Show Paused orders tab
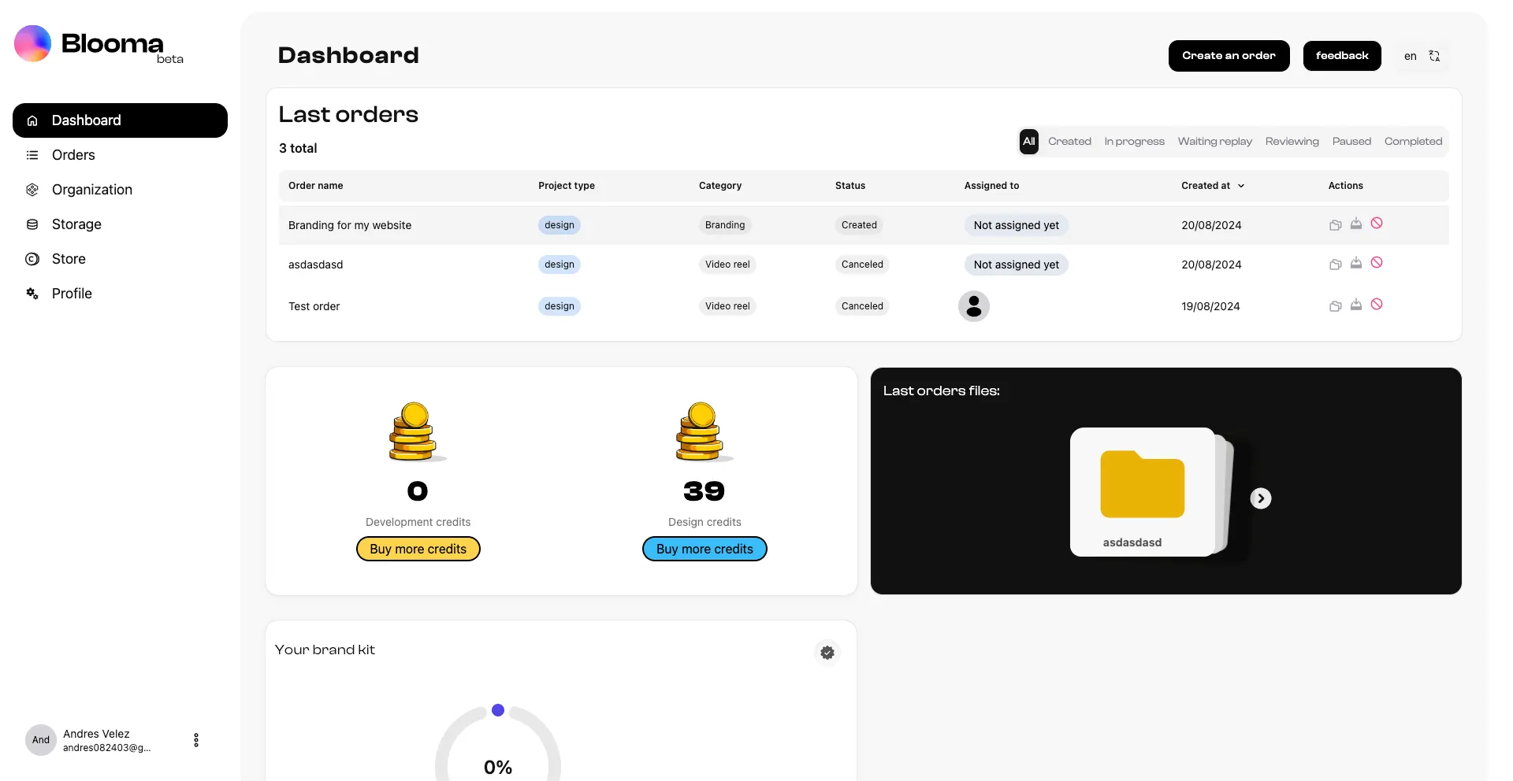This screenshot has width=1513, height=781. coord(1351,142)
